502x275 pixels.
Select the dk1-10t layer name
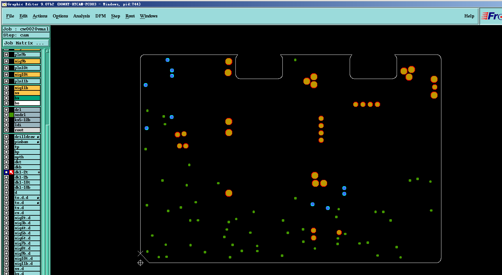click(27, 182)
